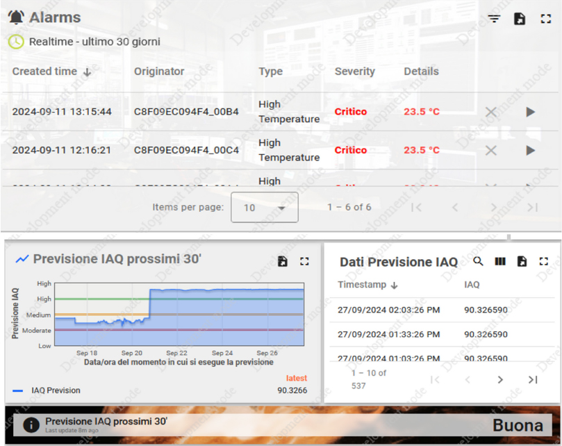The width and height of the screenshot is (562, 446).
Task: Jump to last page of IAQ data
Action: 533,379
